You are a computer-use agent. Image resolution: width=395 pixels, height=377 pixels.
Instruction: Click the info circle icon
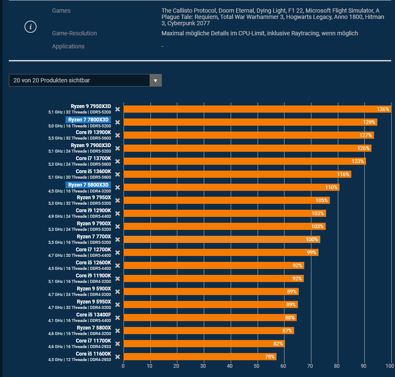tap(31, 27)
